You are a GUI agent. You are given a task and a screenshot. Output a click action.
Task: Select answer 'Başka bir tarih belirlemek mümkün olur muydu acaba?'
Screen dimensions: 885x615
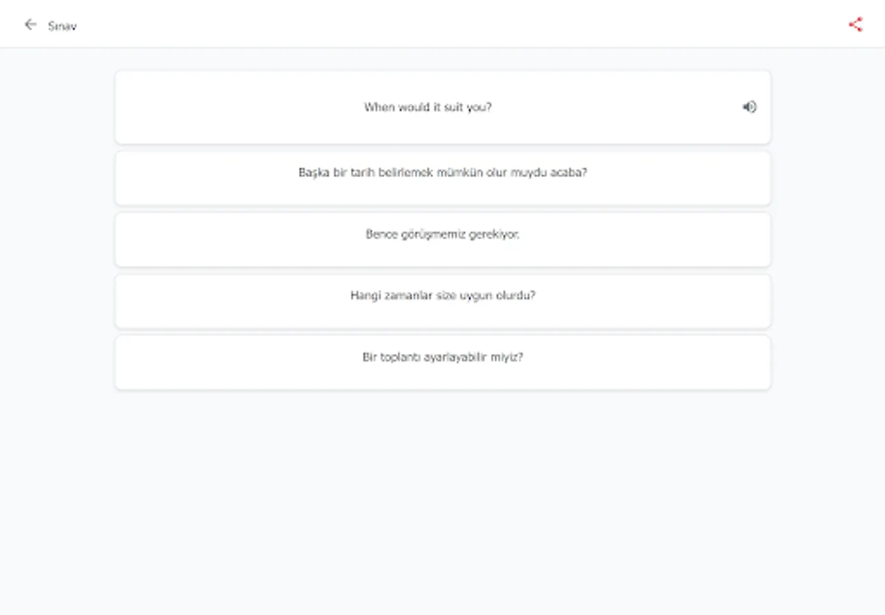pyautogui.click(x=442, y=178)
